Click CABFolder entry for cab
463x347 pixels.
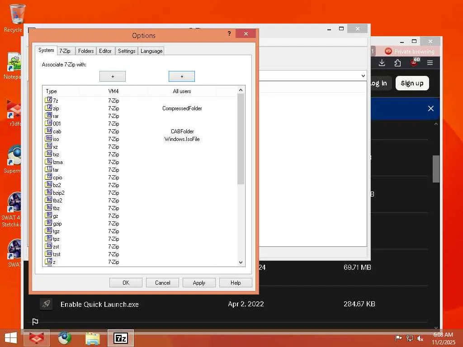coord(182,131)
